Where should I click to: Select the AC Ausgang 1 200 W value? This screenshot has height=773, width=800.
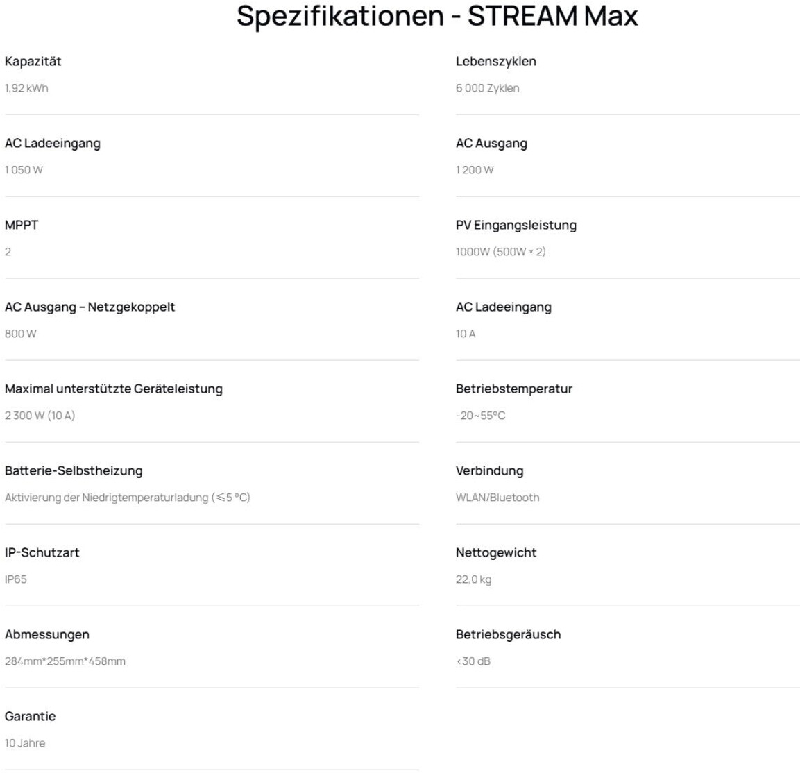click(475, 170)
